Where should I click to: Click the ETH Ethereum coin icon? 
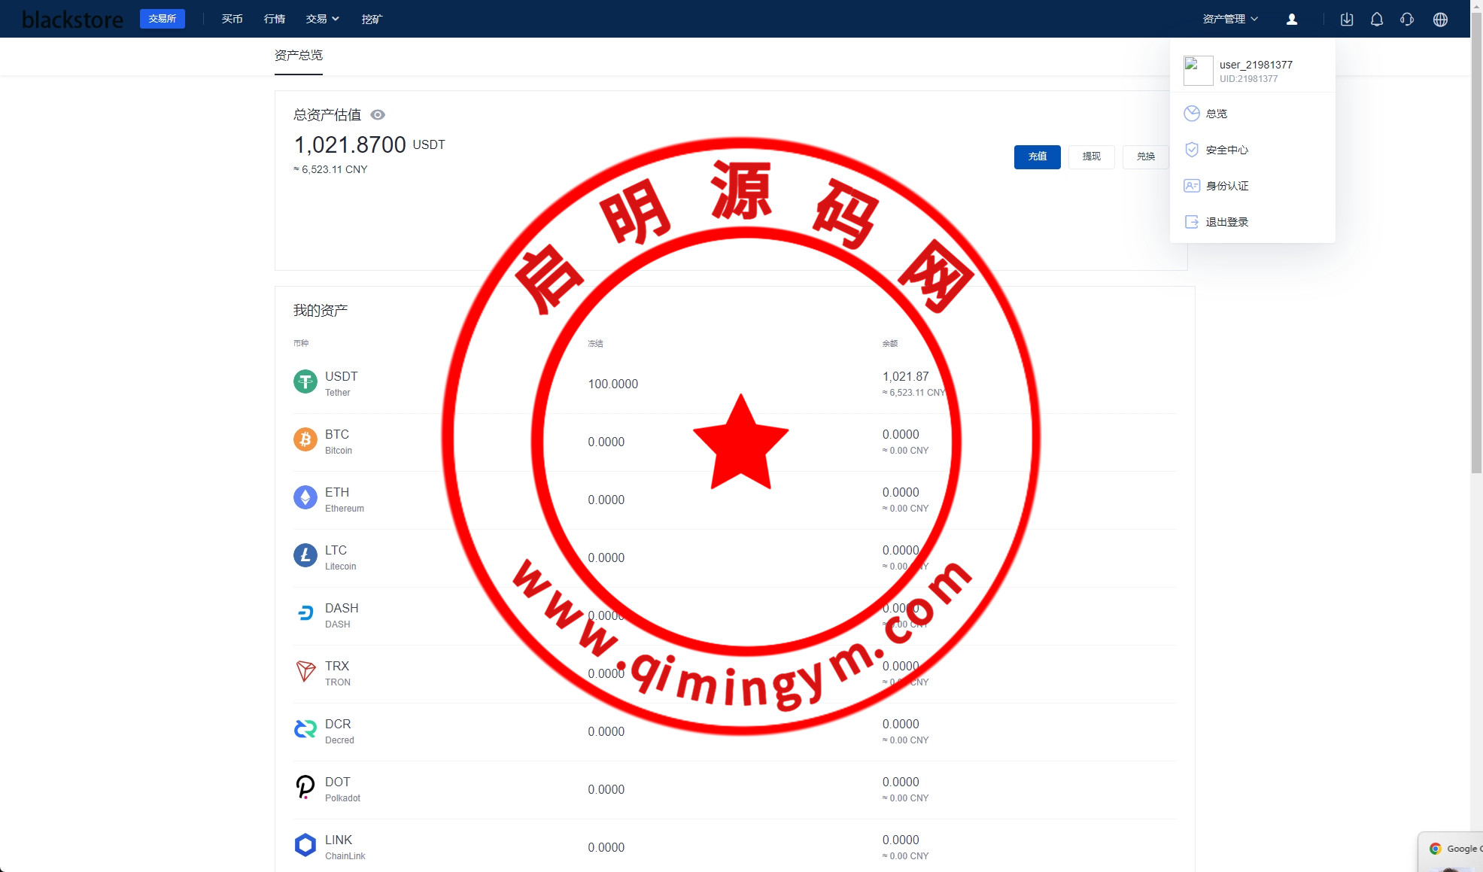click(305, 497)
